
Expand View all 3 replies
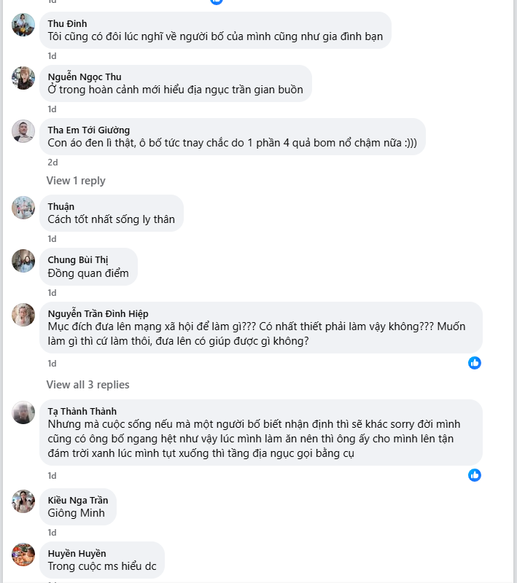[x=88, y=385]
